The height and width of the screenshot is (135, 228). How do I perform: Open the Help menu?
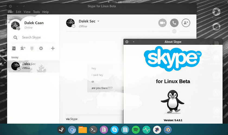pyautogui.click(x=45, y=12)
